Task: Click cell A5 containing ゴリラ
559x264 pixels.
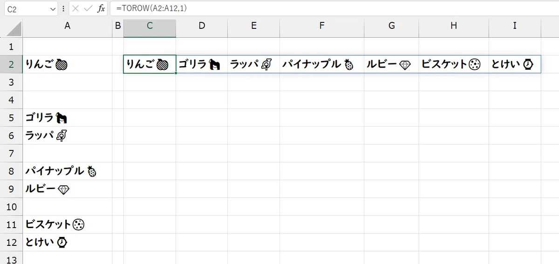Action: click(x=68, y=117)
